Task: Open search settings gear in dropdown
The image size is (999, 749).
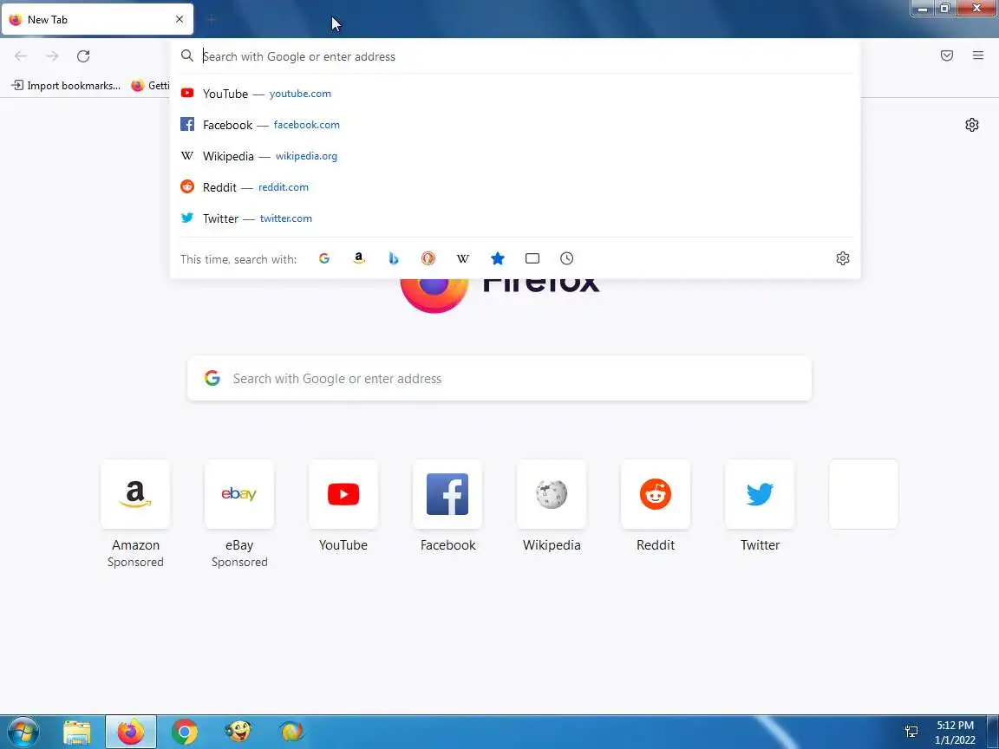Action: [x=842, y=258]
